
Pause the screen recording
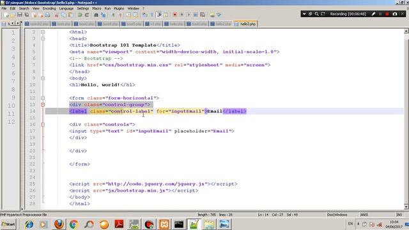381,14
